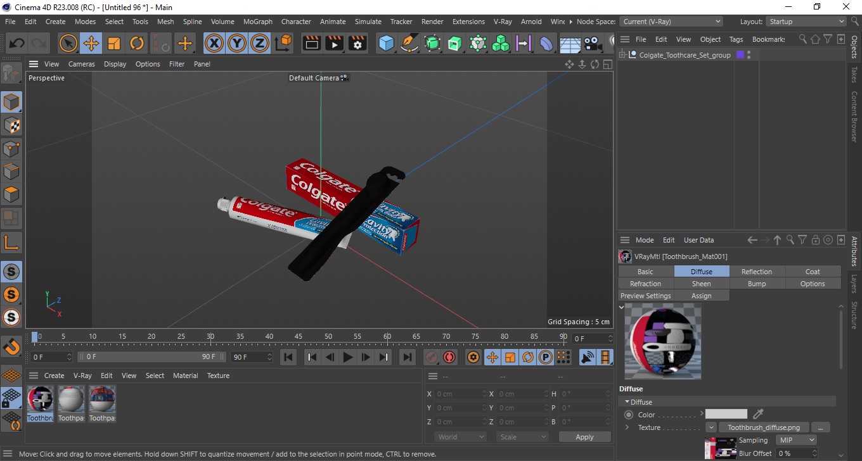862x461 pixels.
Task: Toggle Y axis lock
Action: (237, 44)
